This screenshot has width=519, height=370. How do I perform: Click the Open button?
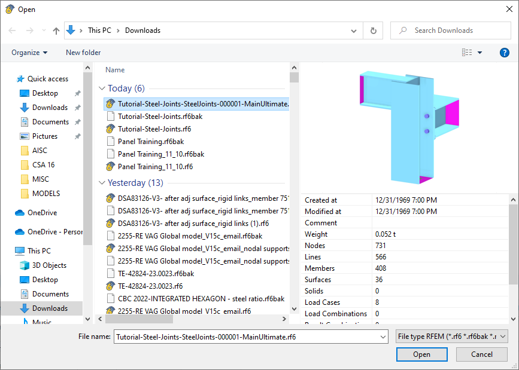(x=421, y=354)
